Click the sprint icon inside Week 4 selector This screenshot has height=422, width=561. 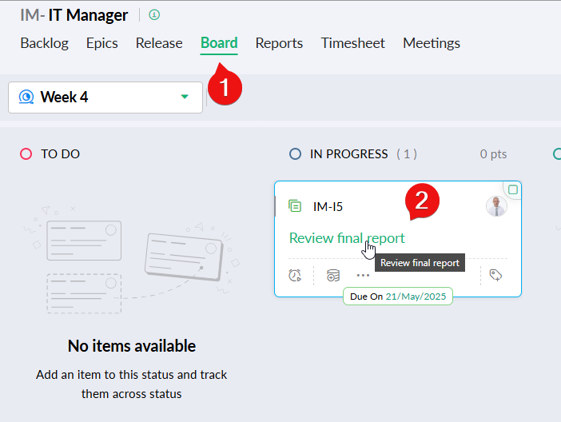26,97
